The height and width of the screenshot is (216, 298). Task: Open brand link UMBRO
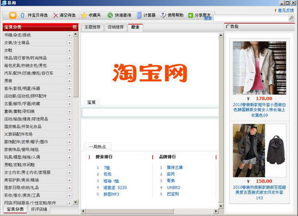click(173, 187)
